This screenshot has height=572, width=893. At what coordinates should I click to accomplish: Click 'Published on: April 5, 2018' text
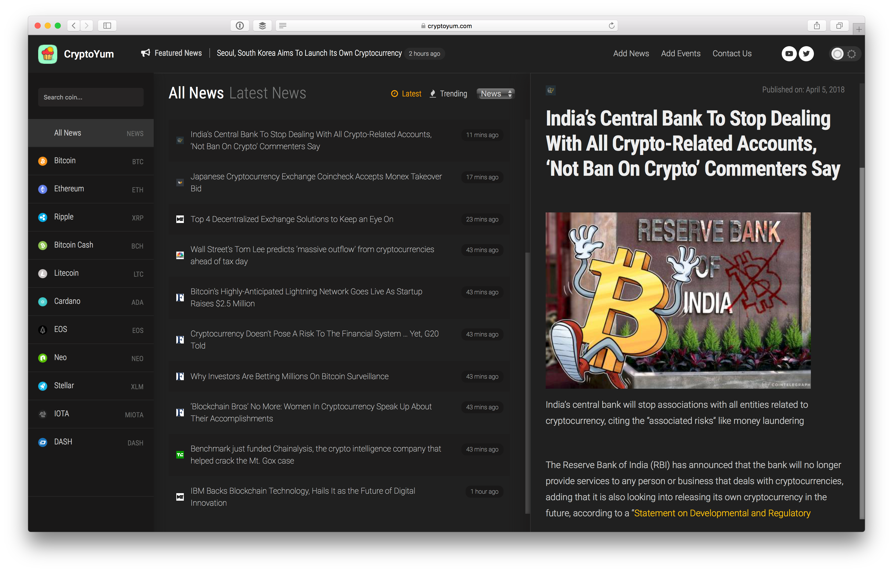(x=803, y=89)
